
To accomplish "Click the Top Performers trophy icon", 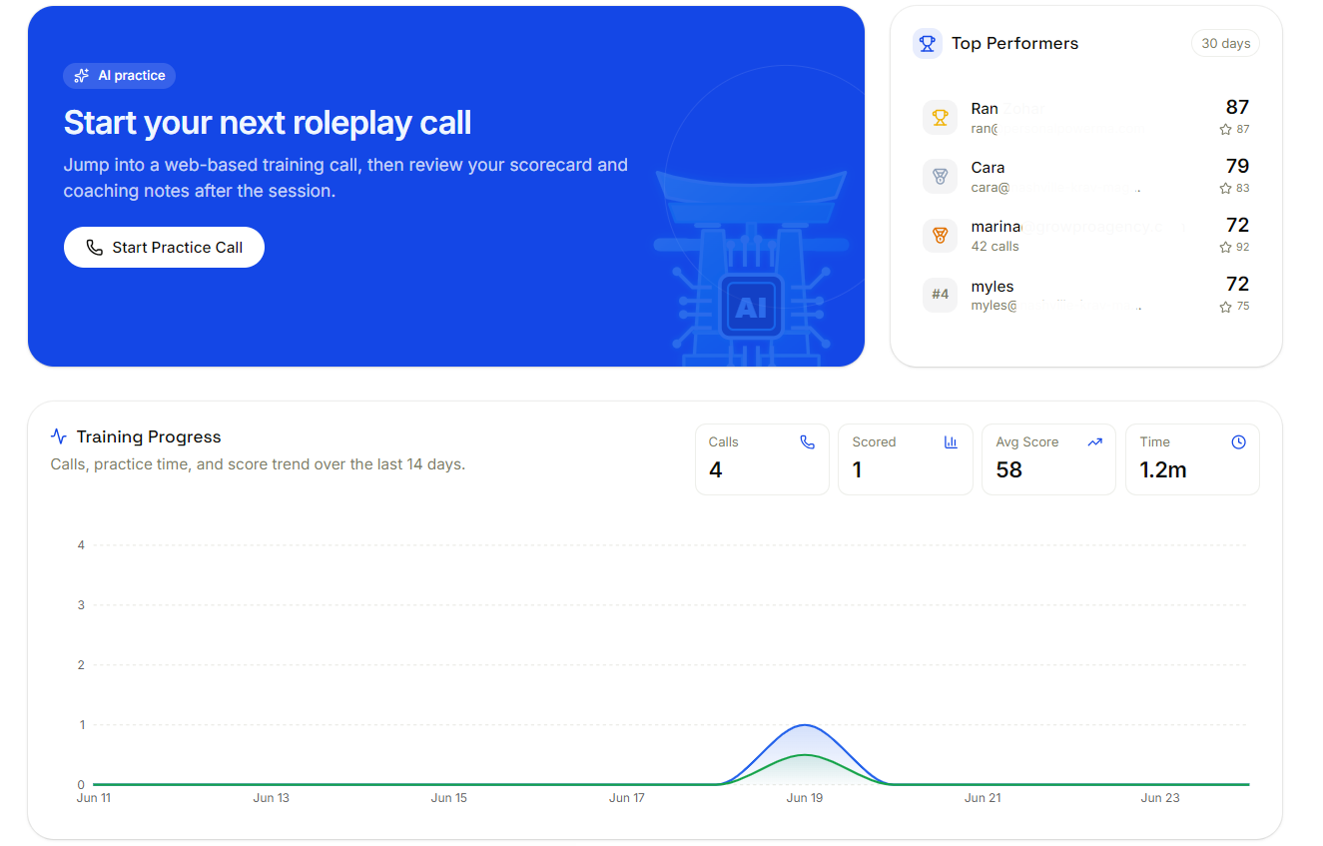I will coord(928,44).
